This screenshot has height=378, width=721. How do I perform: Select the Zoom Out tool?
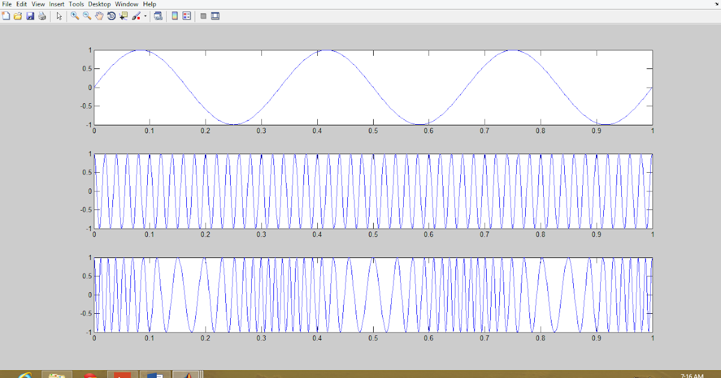pyautogui.click(x=86, y=16)
